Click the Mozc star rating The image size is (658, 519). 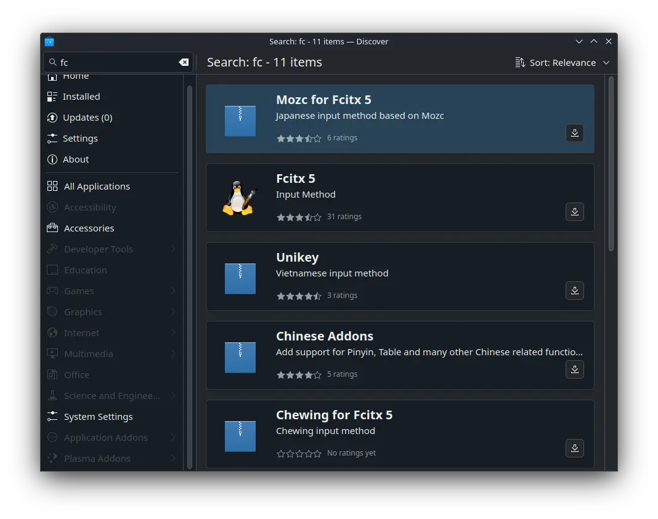coord(299,139)
